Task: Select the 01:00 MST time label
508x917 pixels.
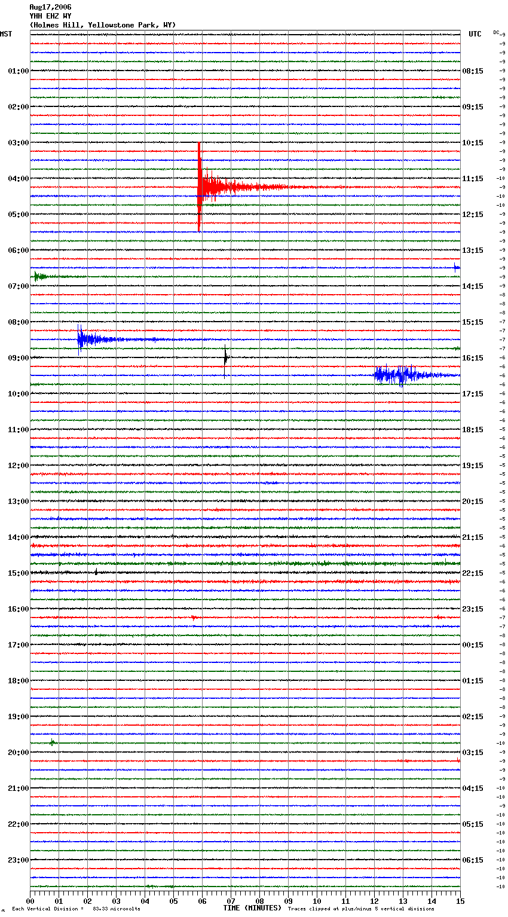Action: [19, 71]
